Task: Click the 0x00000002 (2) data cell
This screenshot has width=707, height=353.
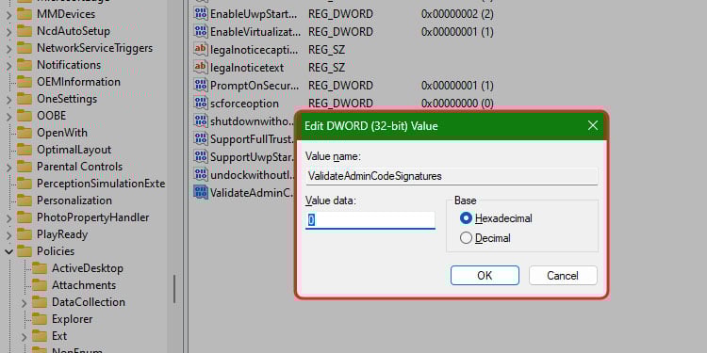Action: click(x=457, y=14)
